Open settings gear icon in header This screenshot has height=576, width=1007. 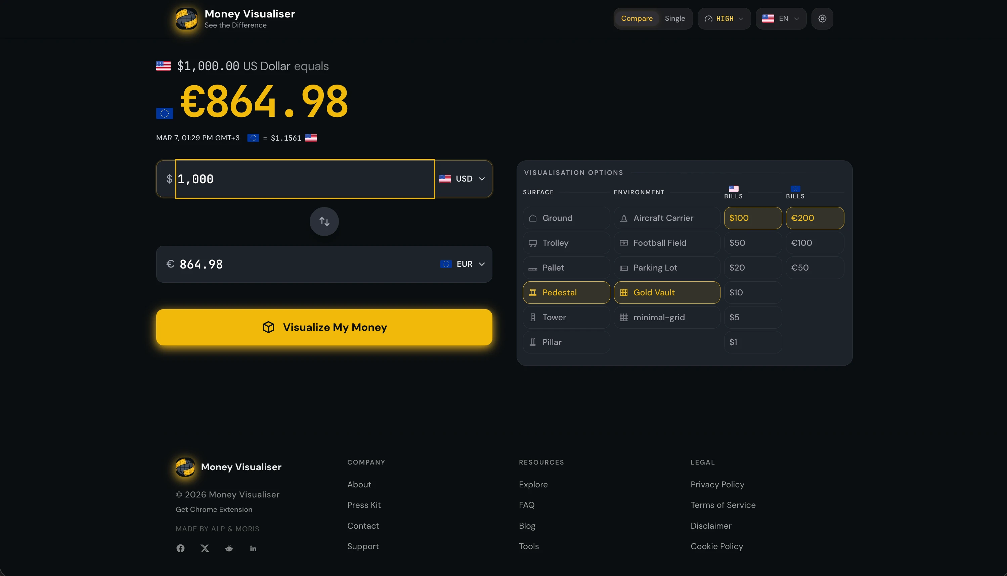coord(822,18)
